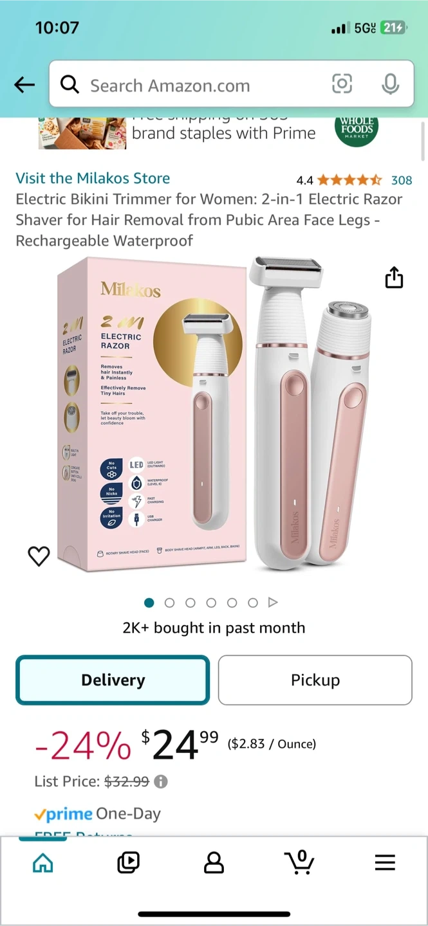Open the Home tab icon
The height and width of the screenshot is (926, 428).
[x=43, y=862]
